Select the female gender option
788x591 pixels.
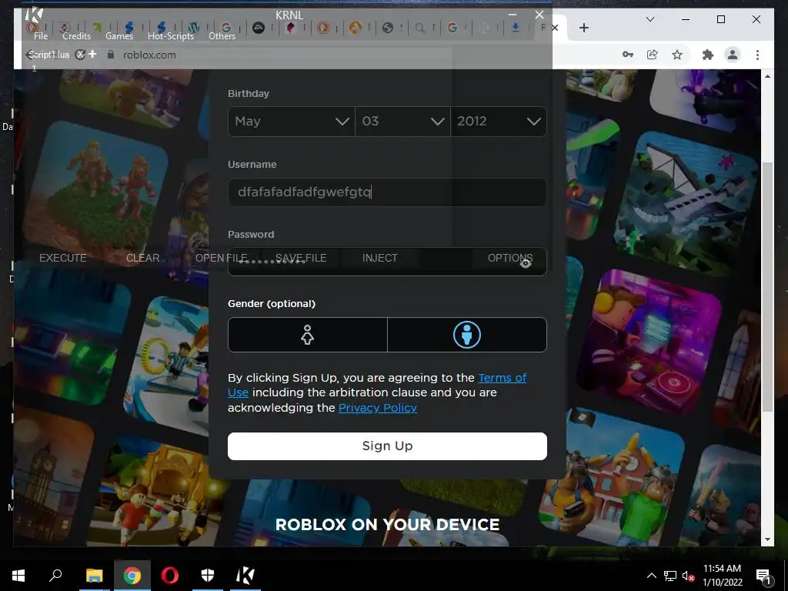pos(308,335)
